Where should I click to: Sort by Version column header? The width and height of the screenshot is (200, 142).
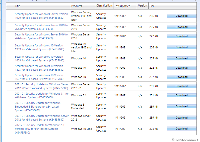(x=143, y=6)
